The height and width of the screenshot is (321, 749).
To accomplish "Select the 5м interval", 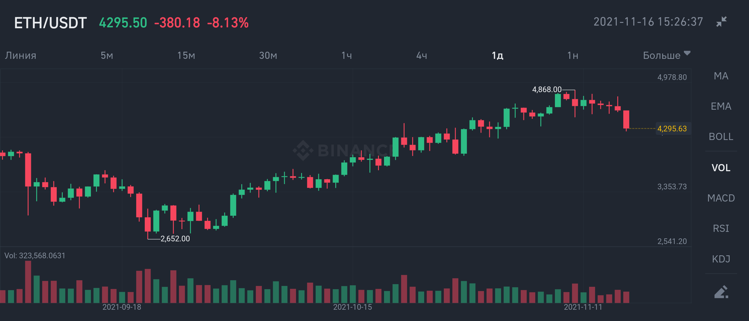I will (x=107, y=55).
